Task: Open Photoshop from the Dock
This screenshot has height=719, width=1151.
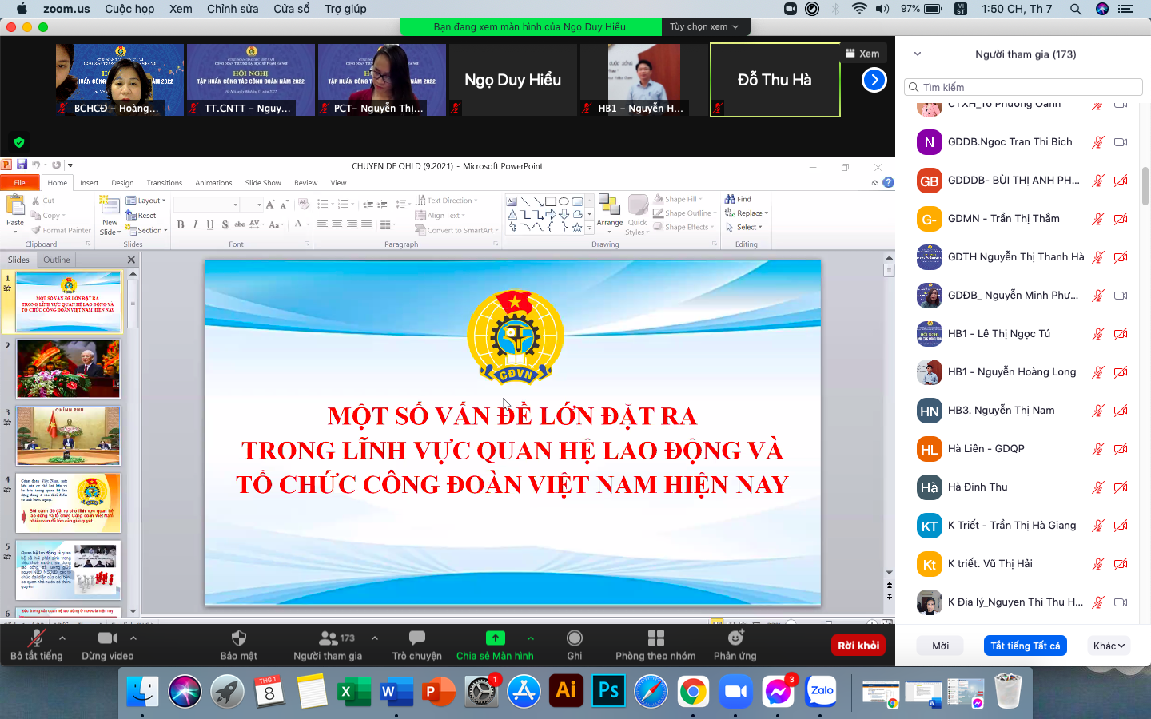Action: coord(608,691)
